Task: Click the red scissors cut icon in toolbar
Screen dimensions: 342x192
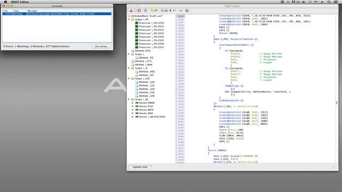Action: point(131,11)
